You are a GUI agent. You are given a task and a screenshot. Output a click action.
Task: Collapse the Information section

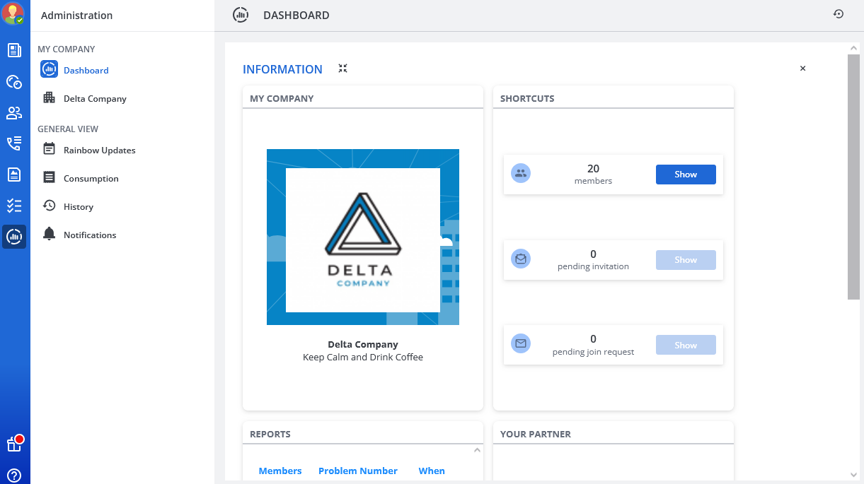coord(342,69)
